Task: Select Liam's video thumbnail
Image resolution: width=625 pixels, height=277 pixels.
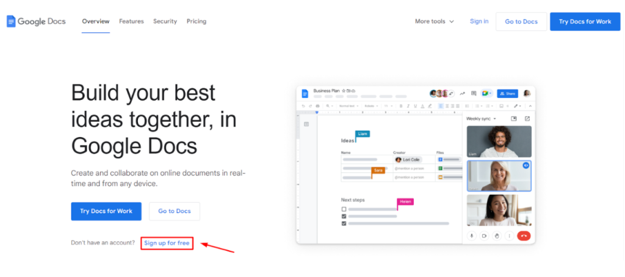Action: coord(499,142)
